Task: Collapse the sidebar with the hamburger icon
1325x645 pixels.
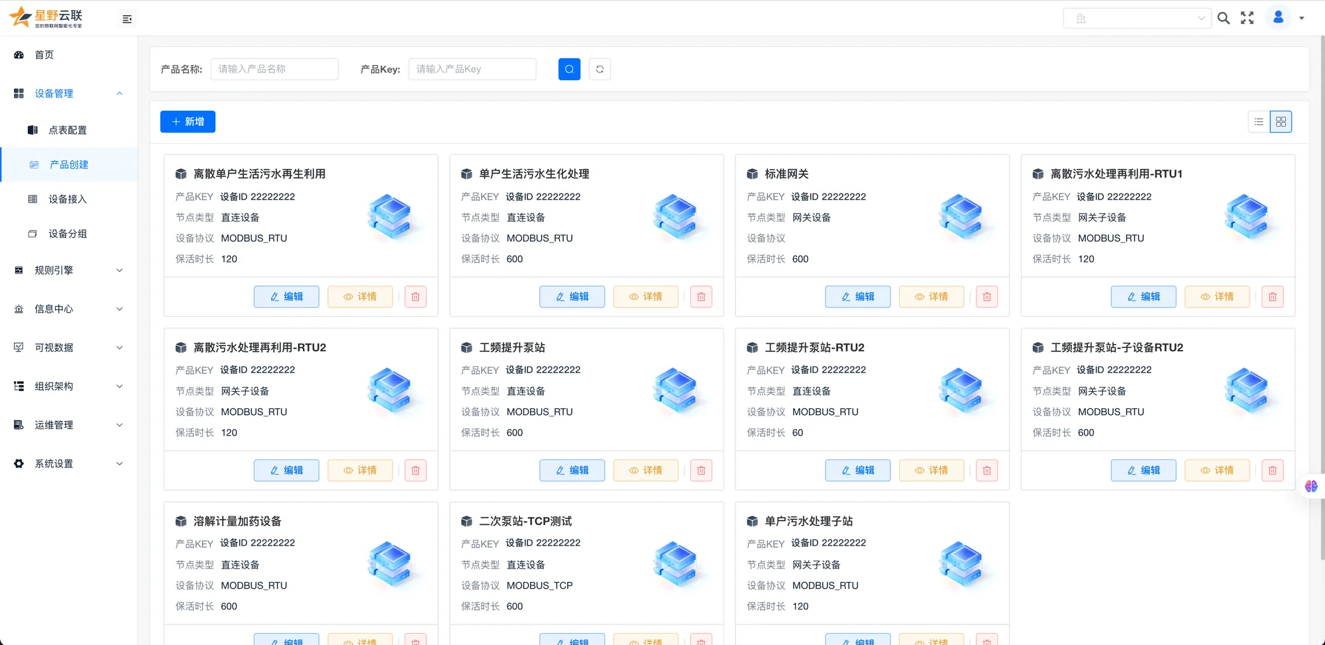Action: click(x=127, y=19)
